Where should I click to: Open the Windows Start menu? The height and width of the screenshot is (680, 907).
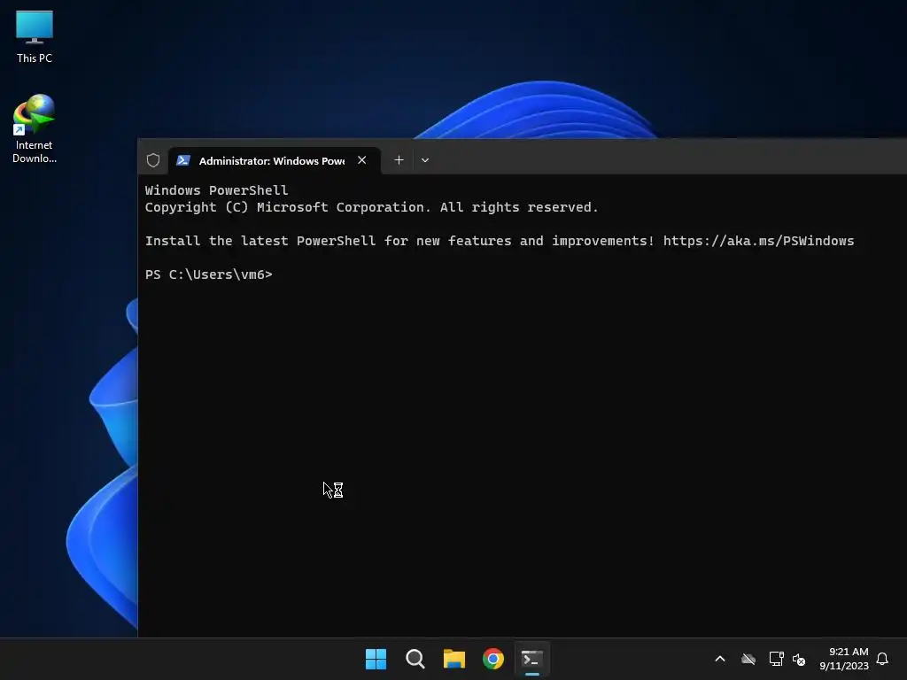(376, 659)
